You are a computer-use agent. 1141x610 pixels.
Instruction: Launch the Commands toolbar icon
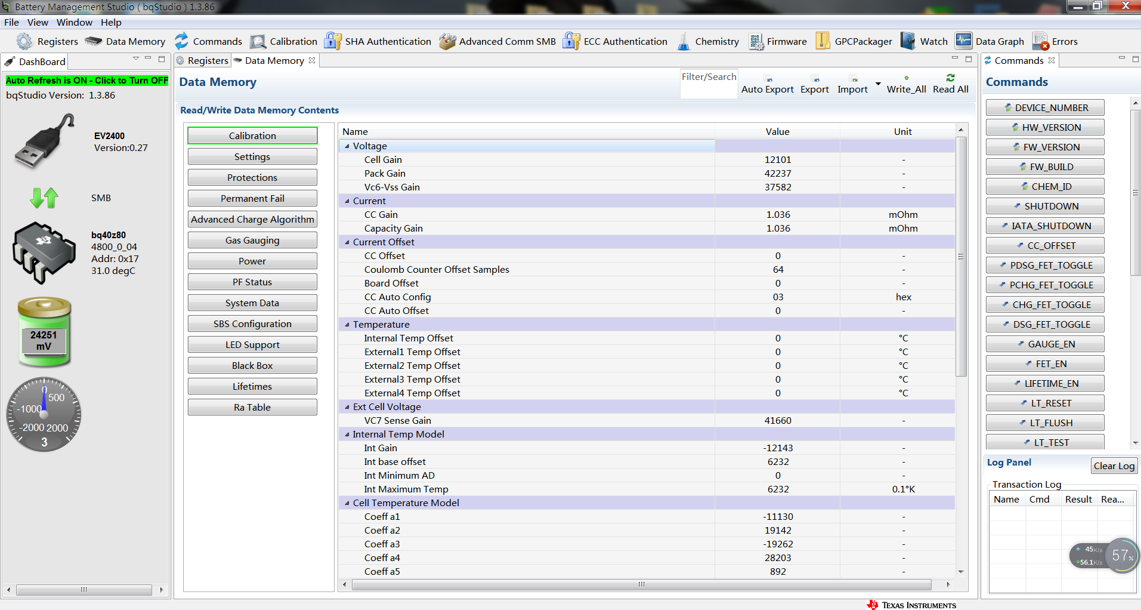pos(181,41)
